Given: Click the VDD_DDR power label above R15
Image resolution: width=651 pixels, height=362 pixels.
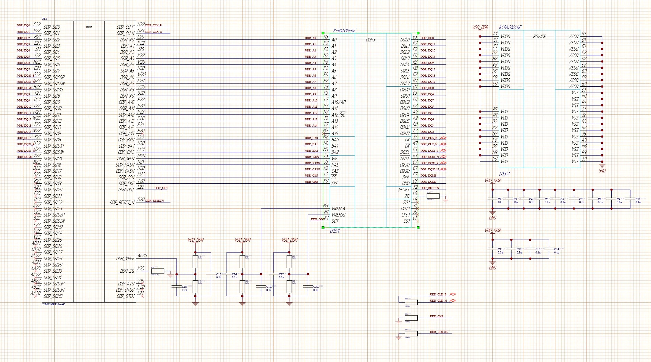Looking at the screenshot, I should click(195, 240).
